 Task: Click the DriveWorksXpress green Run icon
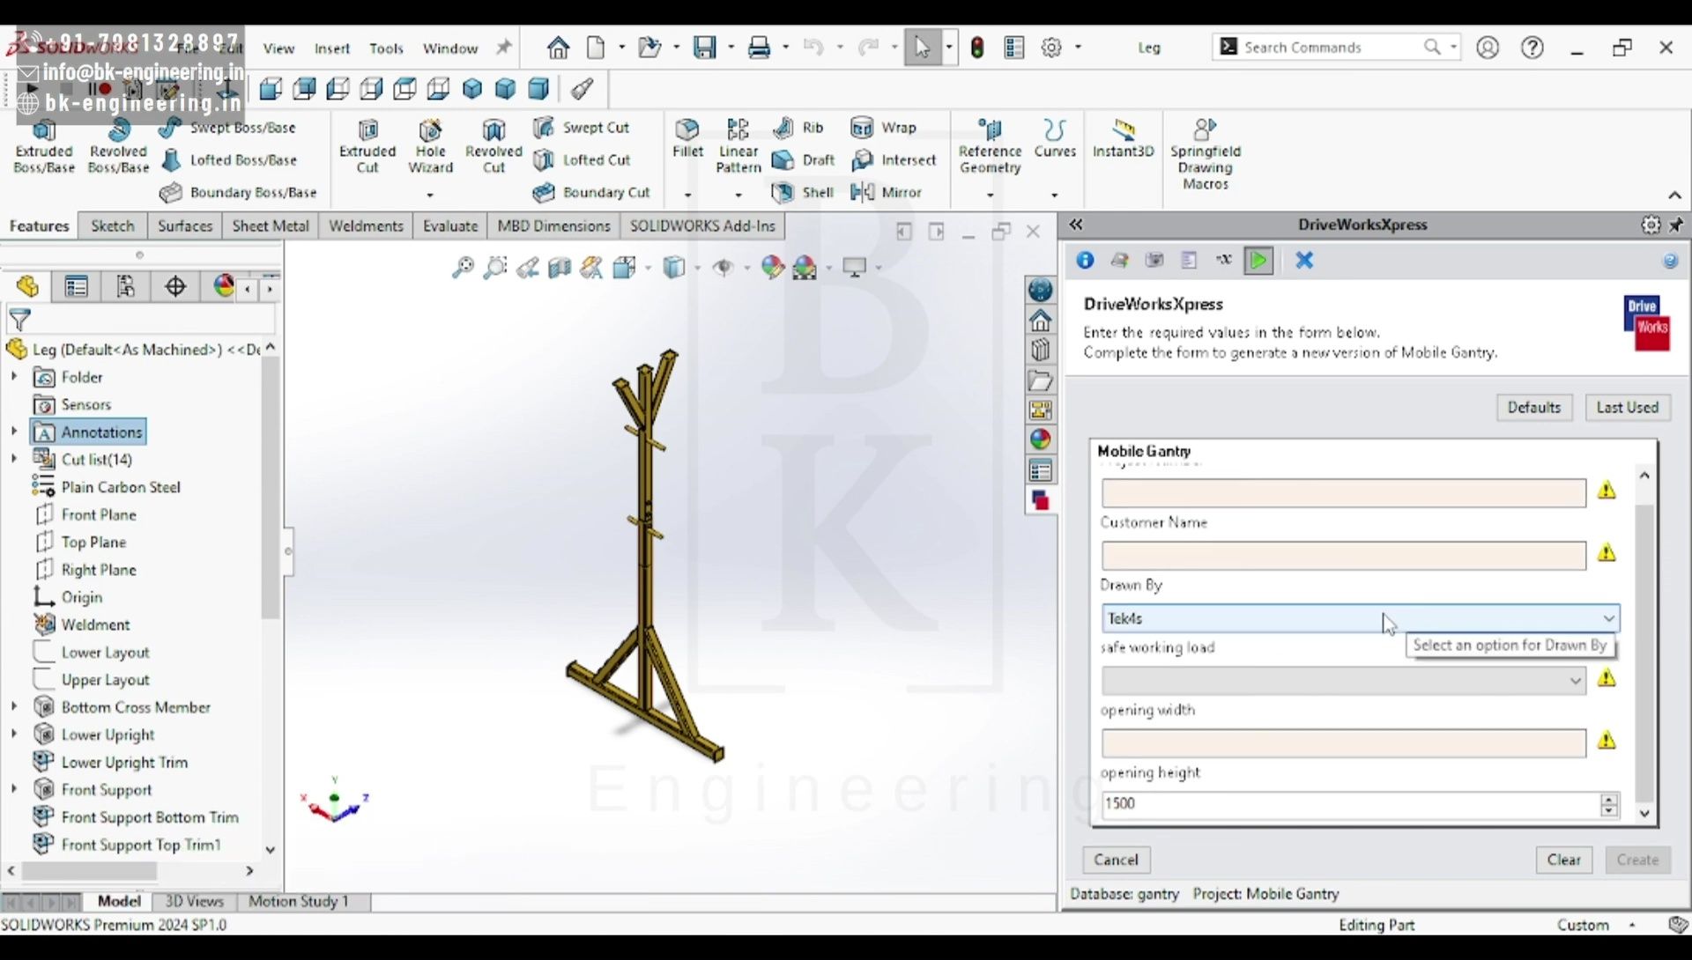point(1258,260)
